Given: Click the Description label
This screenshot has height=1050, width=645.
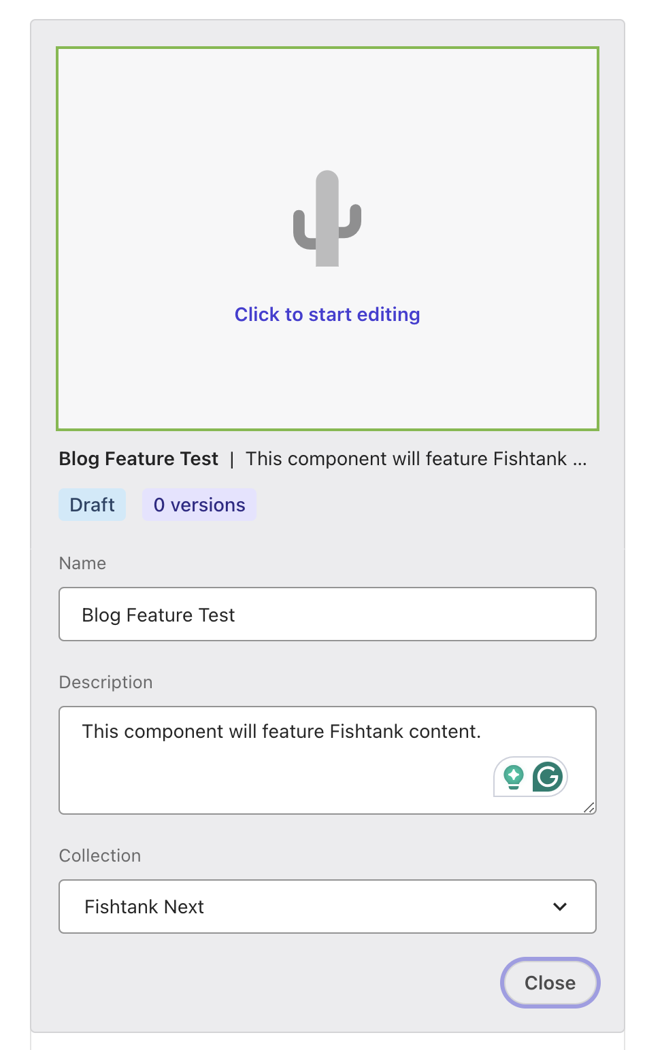Looking at the screenshot, I should pyautogui.click(x=105, y=681).
